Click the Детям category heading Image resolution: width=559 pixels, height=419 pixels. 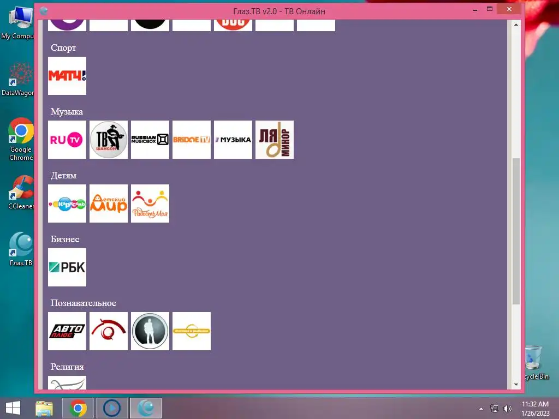(63, 175)
